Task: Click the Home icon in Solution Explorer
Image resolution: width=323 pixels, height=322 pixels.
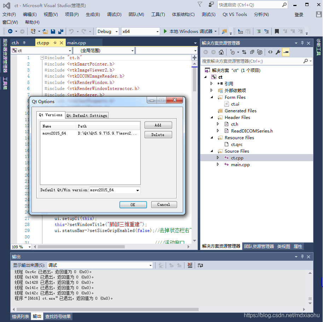Action: (x=221, y=52)
